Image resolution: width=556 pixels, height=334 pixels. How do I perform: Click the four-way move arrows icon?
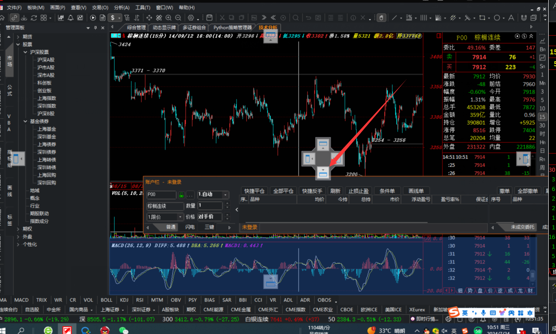coord(149,18)
